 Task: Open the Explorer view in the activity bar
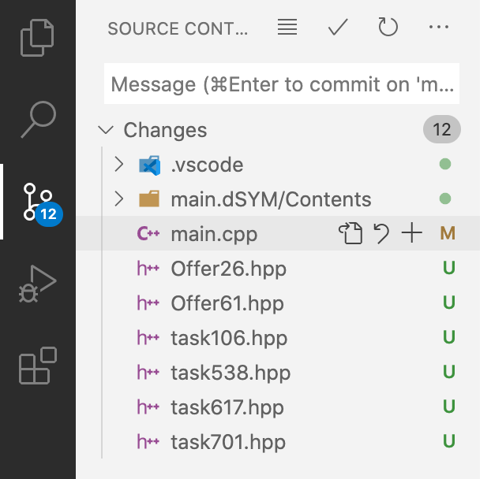click(x=37, y=39)
